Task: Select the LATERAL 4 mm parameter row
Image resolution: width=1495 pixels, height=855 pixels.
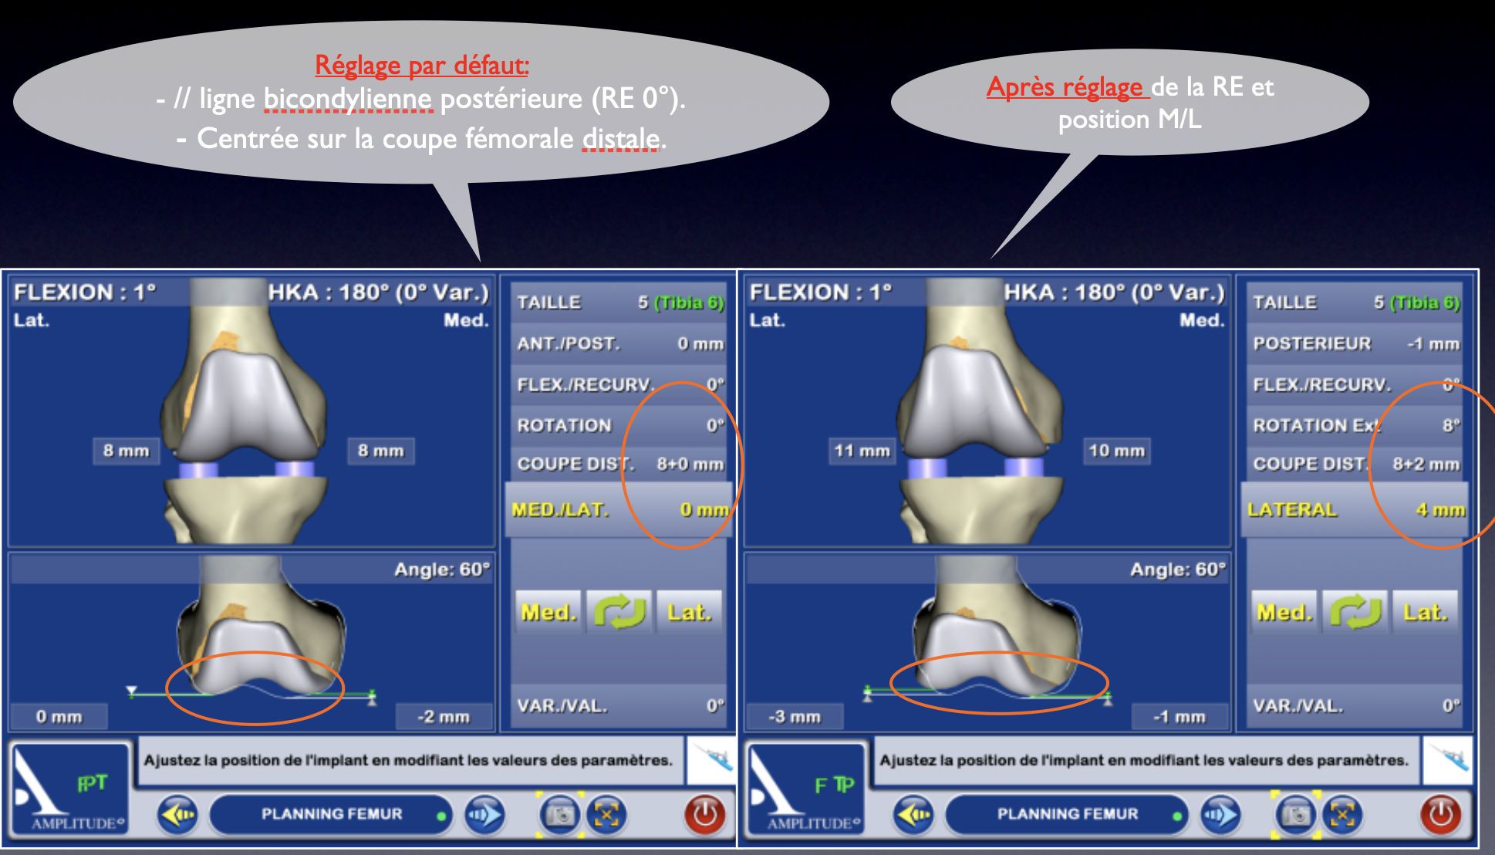Action: [x=1355, y=509]
